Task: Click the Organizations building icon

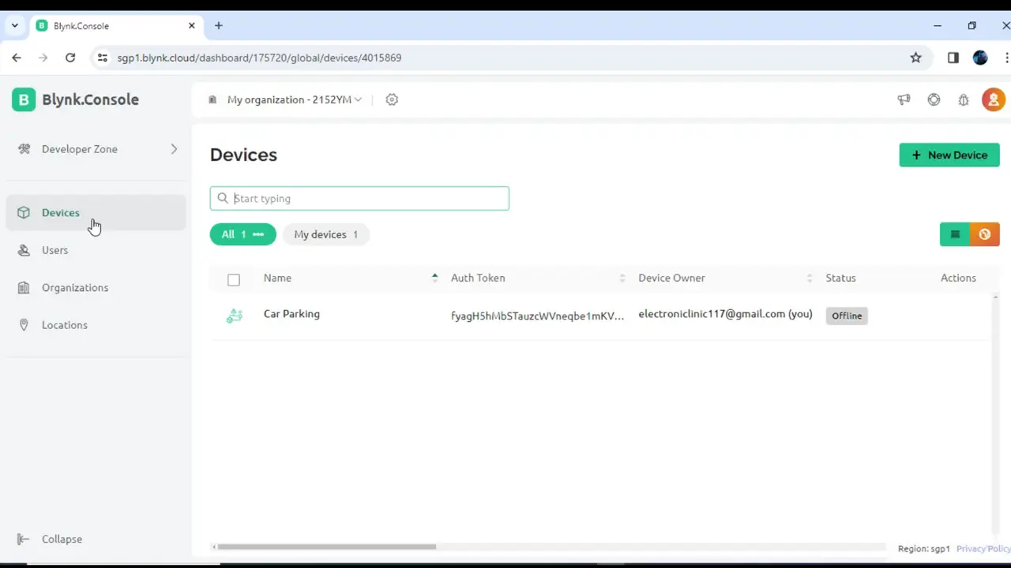Action: 24,287
